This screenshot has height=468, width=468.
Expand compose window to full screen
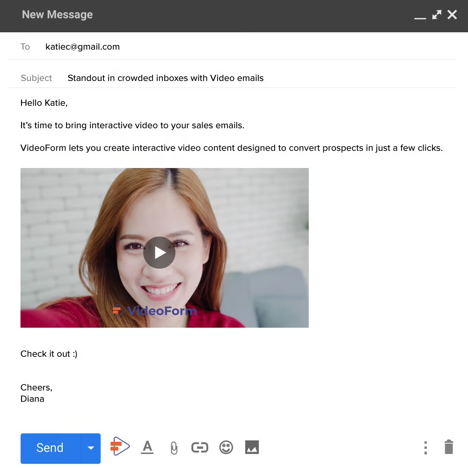pyautogui.click(x=437, y=15)
